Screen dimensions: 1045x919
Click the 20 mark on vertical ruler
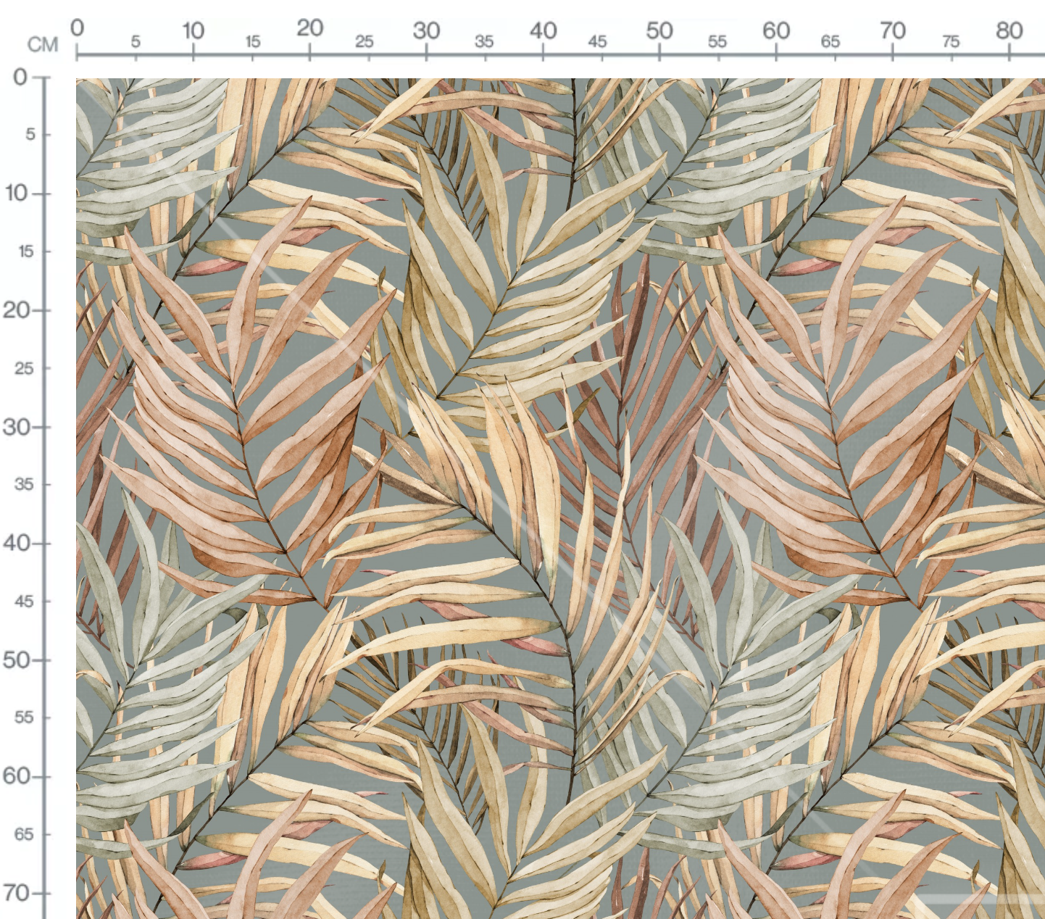coord(16,310)
